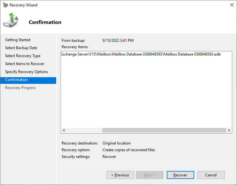Click the Recovery Wizard window title text

point(23,5)
